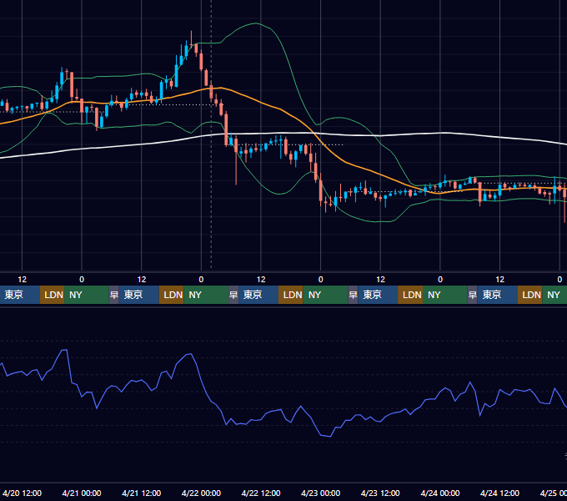Click the tallest candlestick wick before 4/22 00:00
The height and width of the screenshot is (501, 567).
(x=191, y=38)
